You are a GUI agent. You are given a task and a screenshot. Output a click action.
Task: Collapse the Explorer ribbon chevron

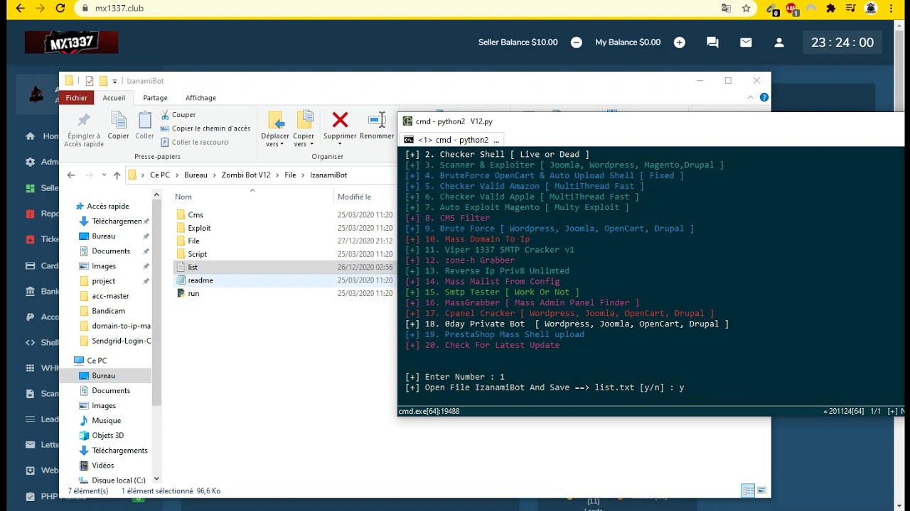pos(751,97)
